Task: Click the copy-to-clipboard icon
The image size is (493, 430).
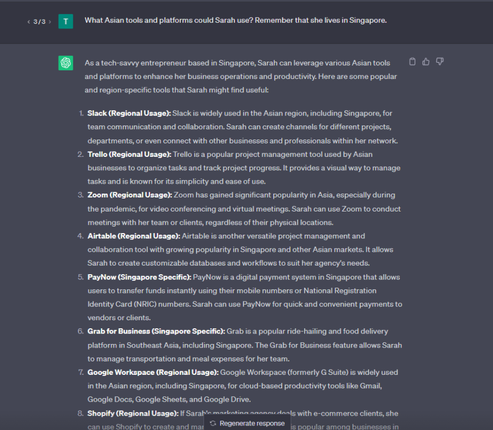Action: click(412, 61)
